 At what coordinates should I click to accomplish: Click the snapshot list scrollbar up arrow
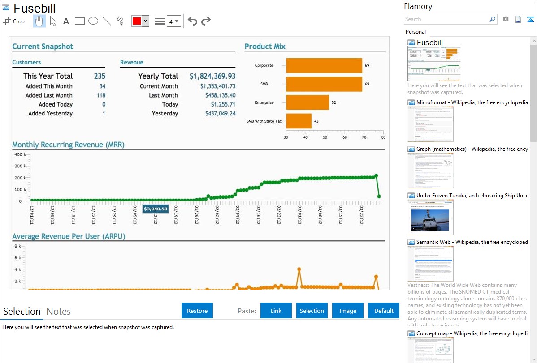533,41
